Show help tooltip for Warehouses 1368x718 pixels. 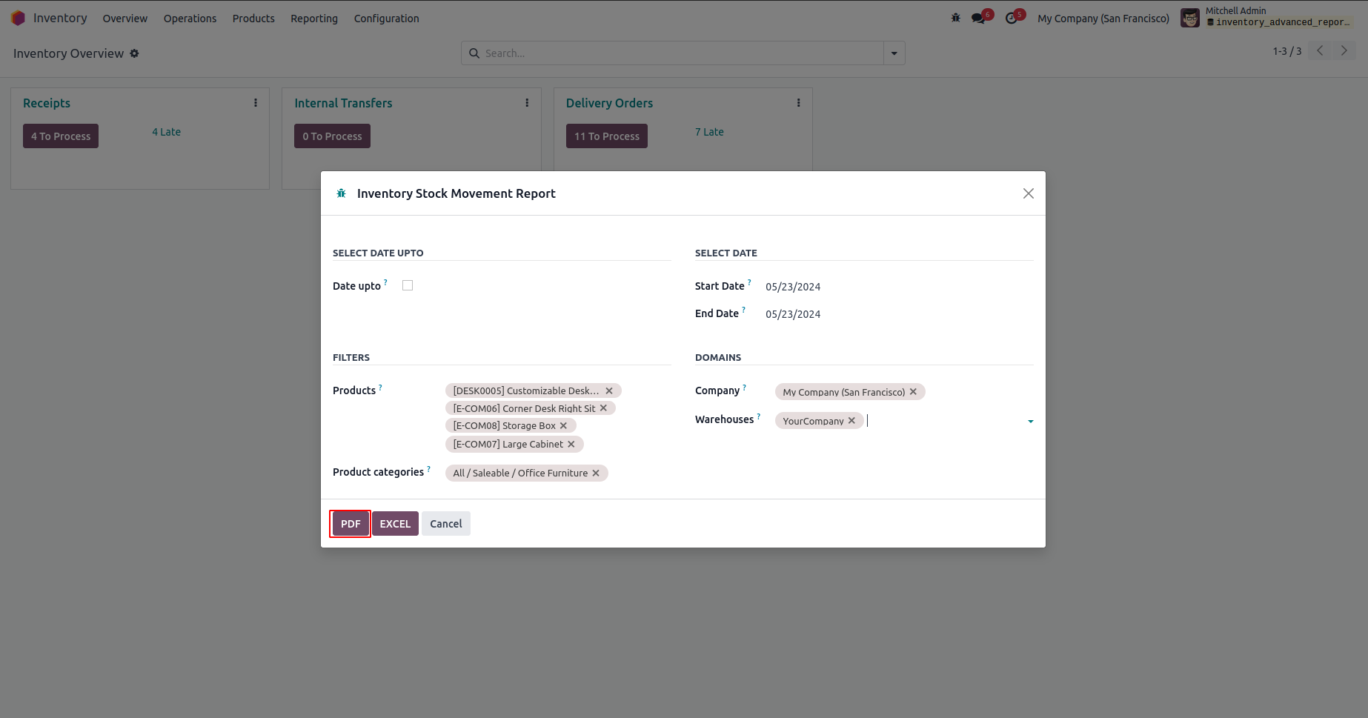758,416
